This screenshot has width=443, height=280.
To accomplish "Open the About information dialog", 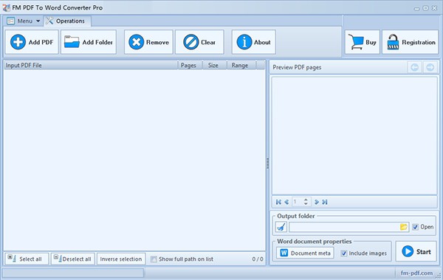I will 254,42.
